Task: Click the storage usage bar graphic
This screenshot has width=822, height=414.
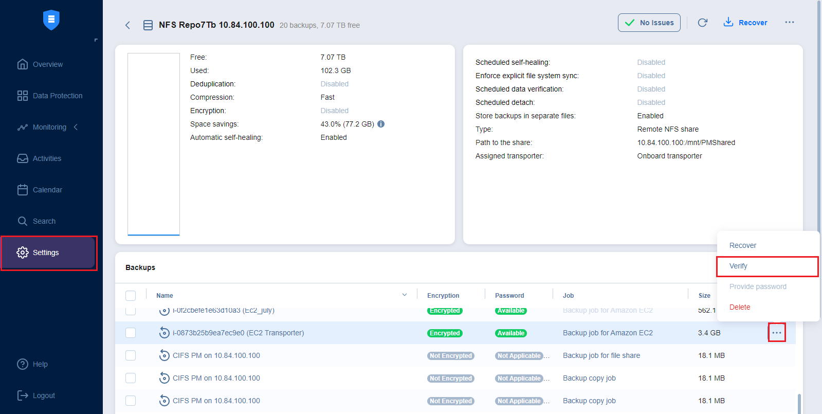Action: coord(154,144)
